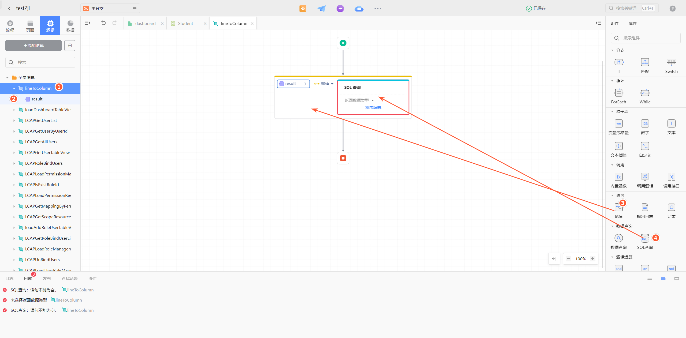Close the lineToColumn tab
686x338 pixels.
[x=252, y=24]
